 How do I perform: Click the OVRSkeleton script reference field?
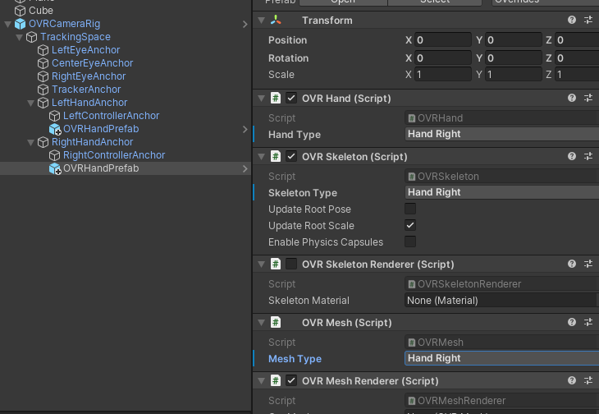pos(501,177)
